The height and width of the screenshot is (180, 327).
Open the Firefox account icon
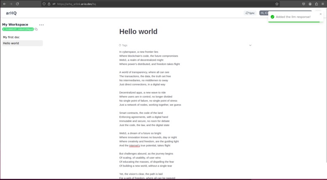pyautogui.click(x=310, y=4)
